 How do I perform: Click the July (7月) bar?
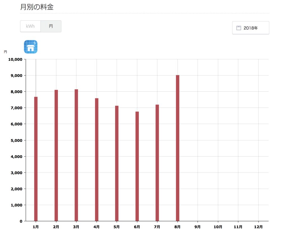click(157, 163)
